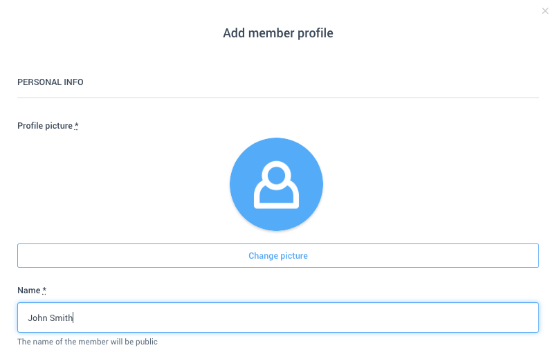
Task: Close the Add member profile dialog
Action: coord(545,11)
